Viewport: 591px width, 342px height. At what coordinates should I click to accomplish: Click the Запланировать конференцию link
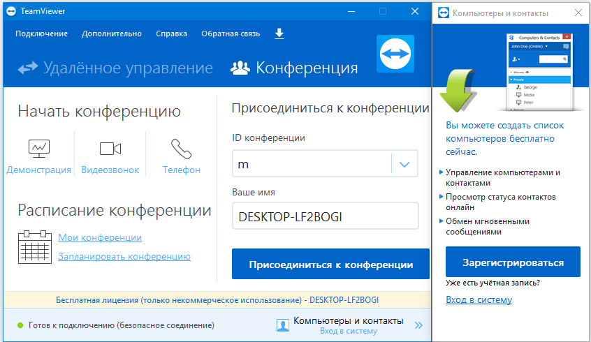124,256
